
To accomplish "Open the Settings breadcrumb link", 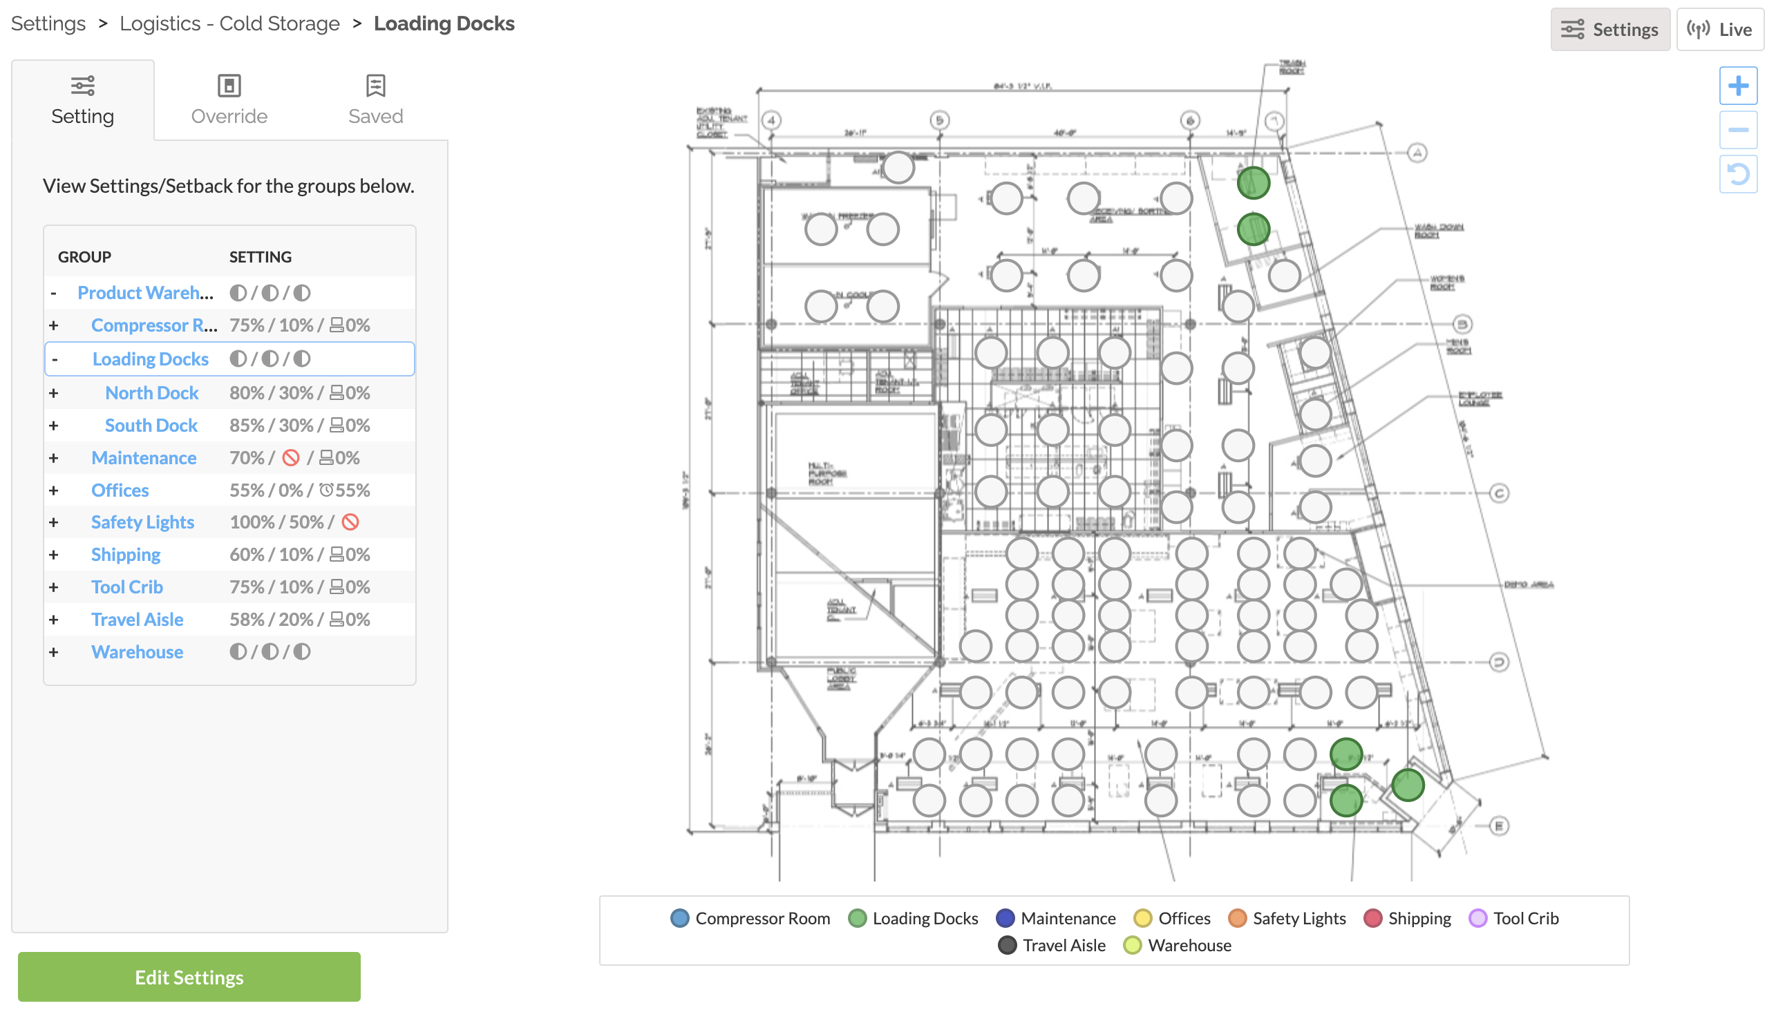I will pos(48,23).
